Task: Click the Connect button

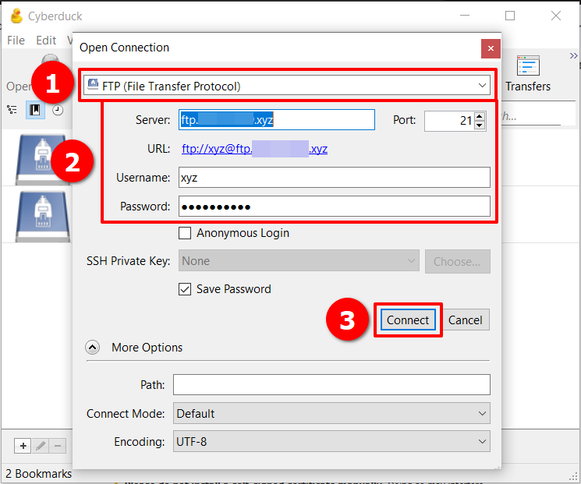Action: click(x=408, y=320)
